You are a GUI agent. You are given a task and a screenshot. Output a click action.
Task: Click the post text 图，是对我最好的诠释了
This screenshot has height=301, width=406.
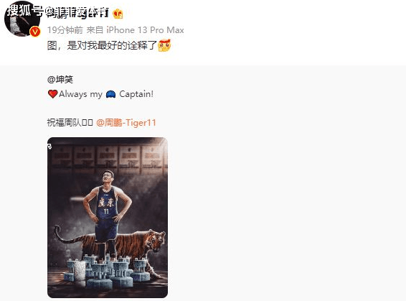pyautogui.click(x=103, y=46)
